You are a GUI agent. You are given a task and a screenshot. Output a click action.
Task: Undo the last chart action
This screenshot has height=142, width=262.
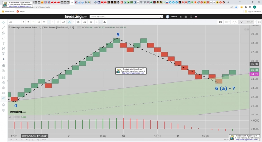click(96, 22)
